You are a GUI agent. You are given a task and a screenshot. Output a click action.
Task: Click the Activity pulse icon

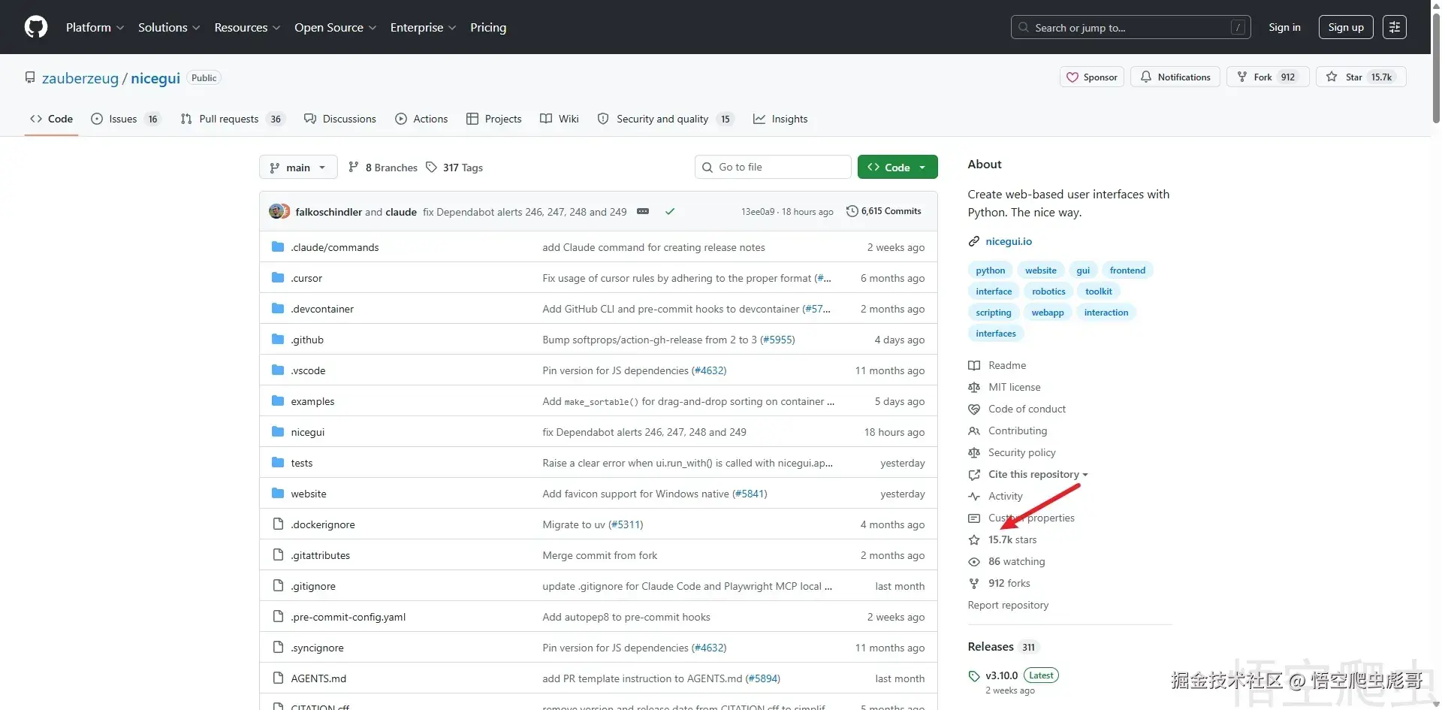974,496
